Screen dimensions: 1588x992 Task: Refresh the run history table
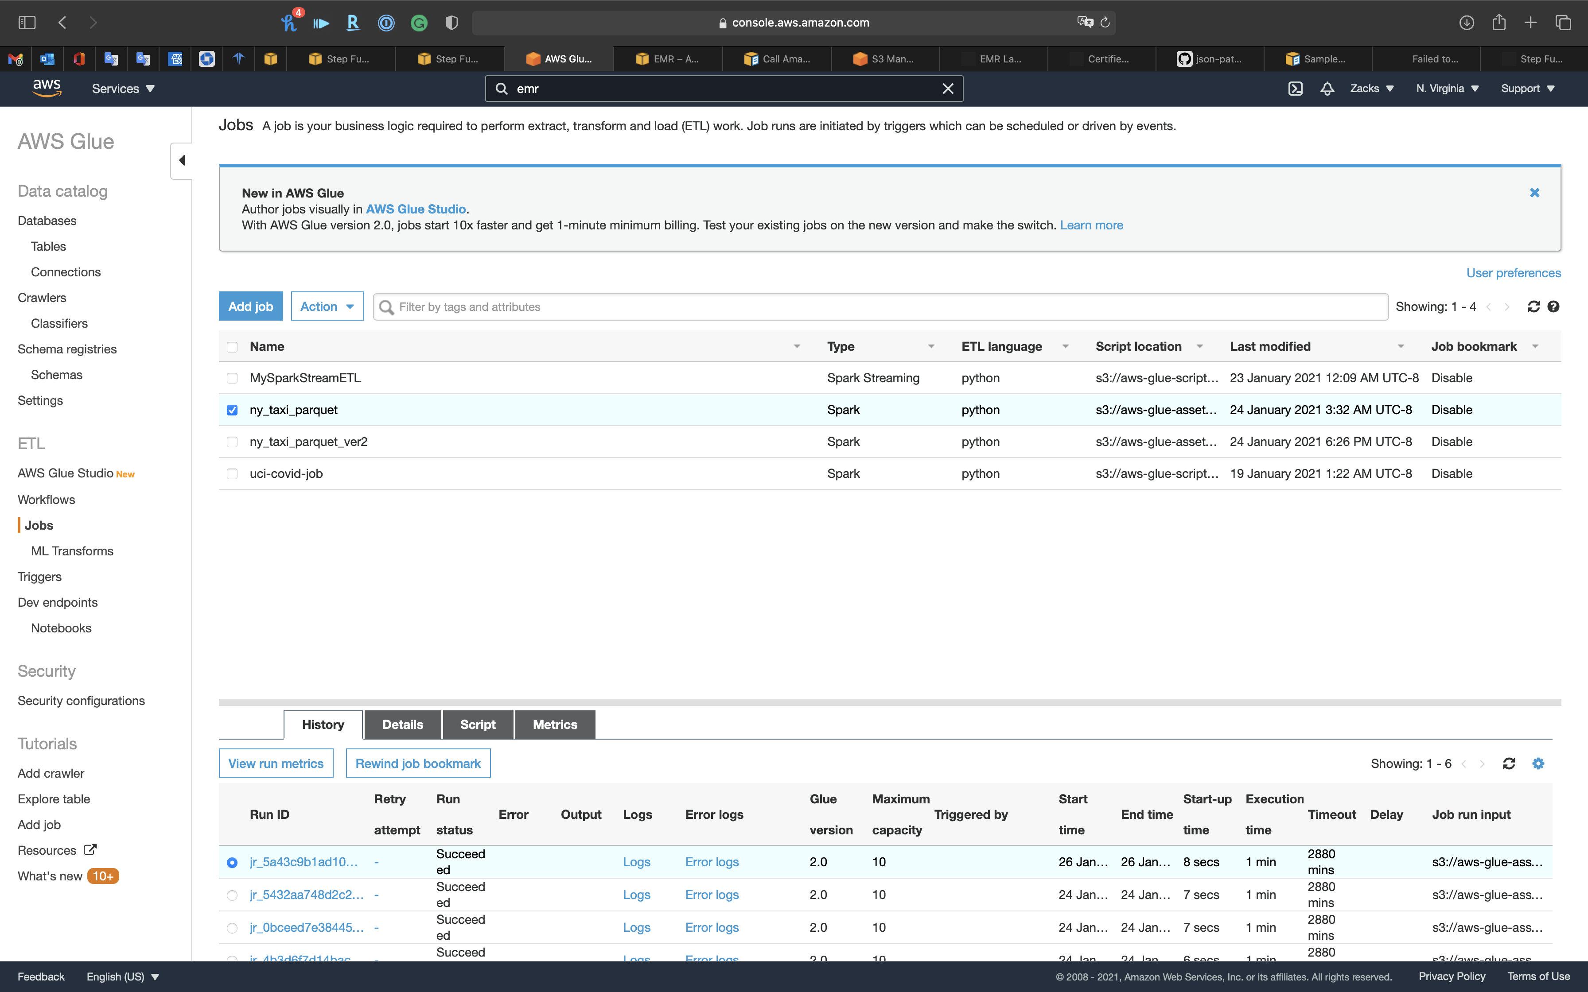click(x=1509, y=763)
